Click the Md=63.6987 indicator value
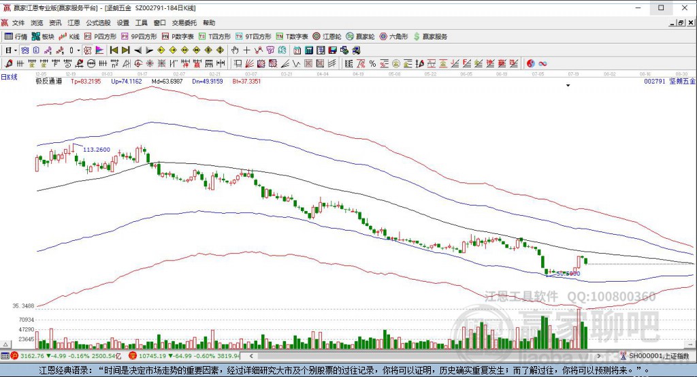 [167, 82]
